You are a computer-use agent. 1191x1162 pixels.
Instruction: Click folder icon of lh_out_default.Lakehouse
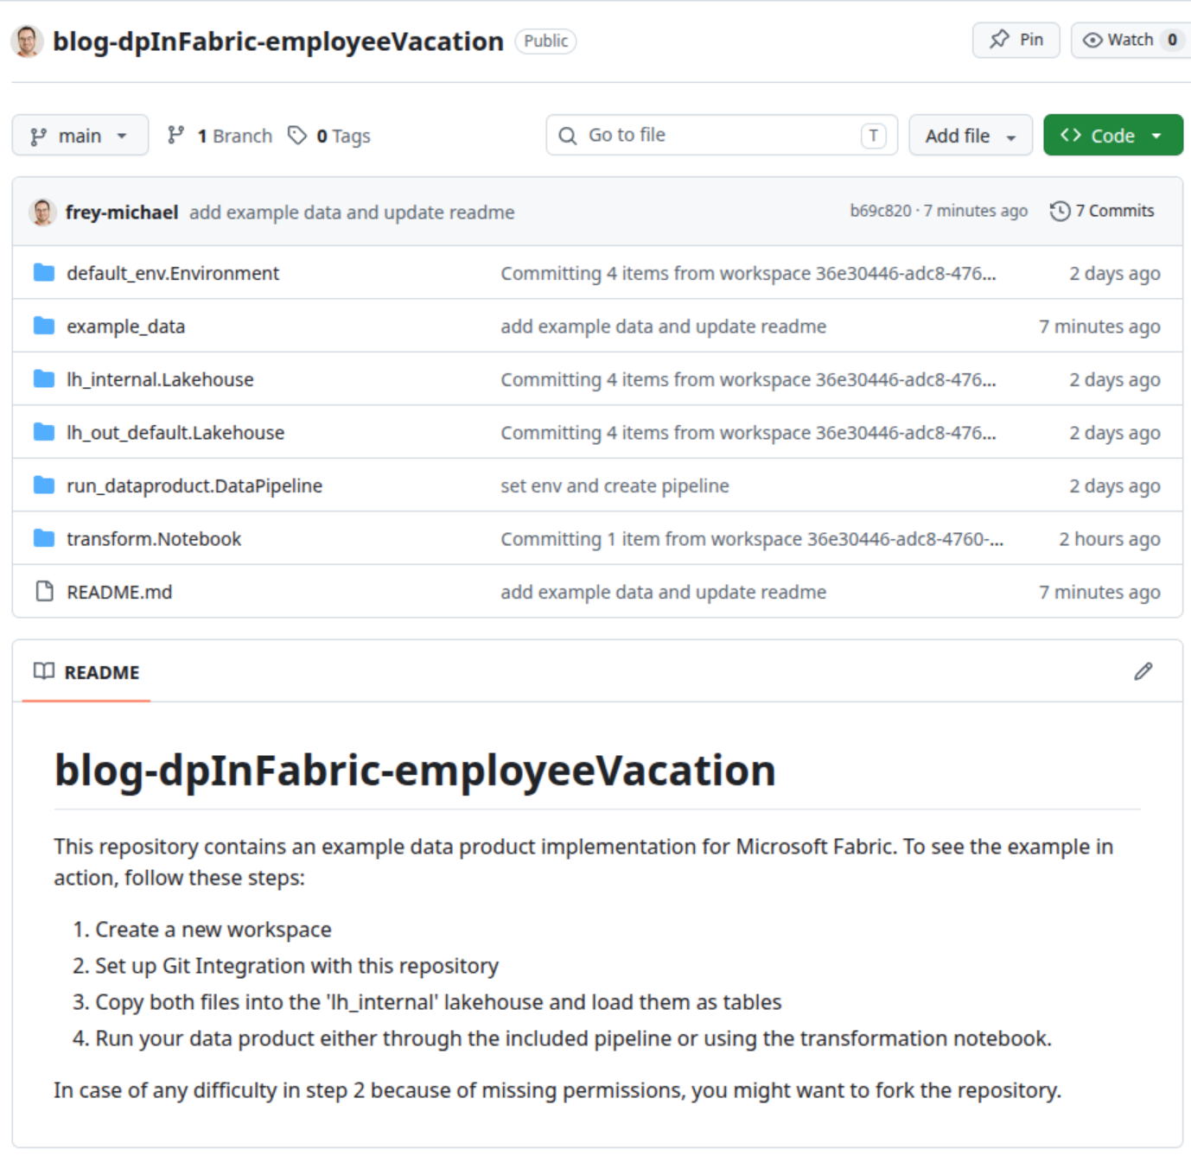(44, 432)
